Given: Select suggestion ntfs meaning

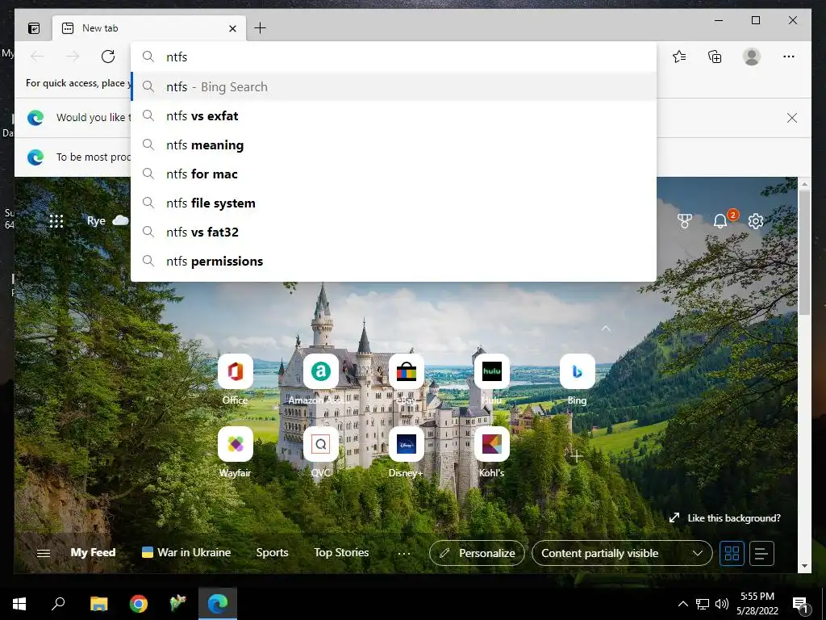Looking at the screenshot, I should 394,145.
